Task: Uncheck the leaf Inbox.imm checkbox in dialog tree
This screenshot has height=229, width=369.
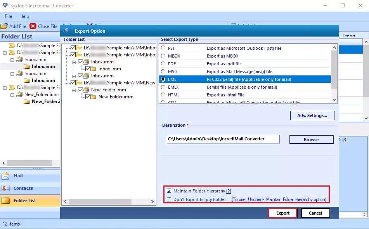Action: pos(88,69)
